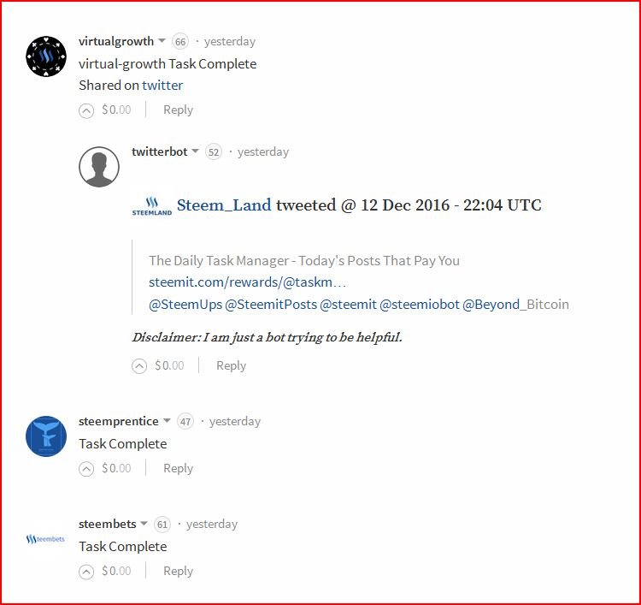Click the @Beyond_Bitcoin mention
This screenshot has width=641, height=605.
[515, 305]
